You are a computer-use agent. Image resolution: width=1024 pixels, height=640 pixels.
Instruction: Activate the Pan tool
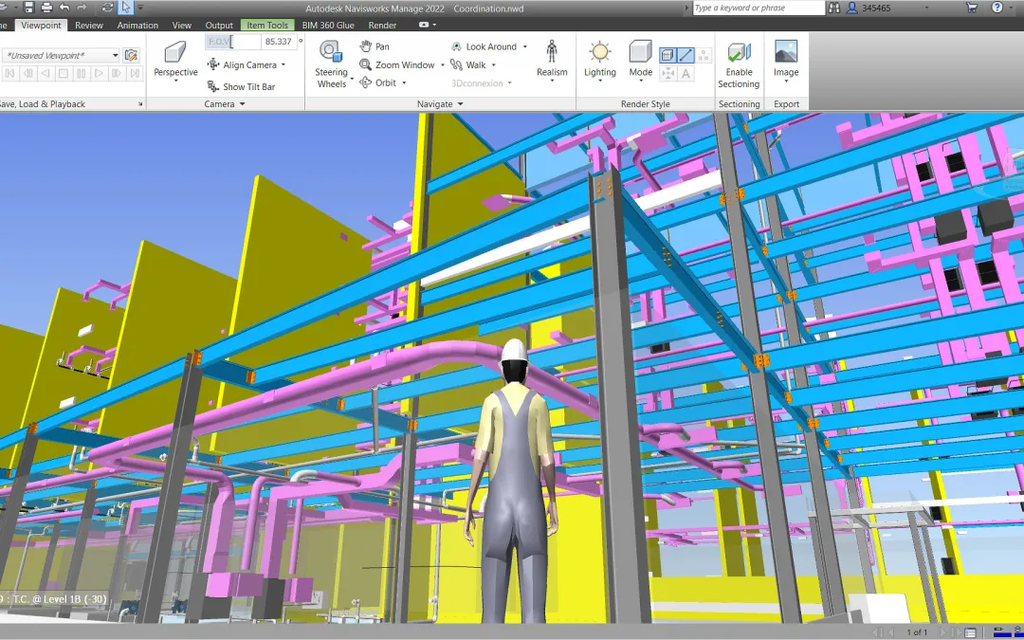pos(375,46)
